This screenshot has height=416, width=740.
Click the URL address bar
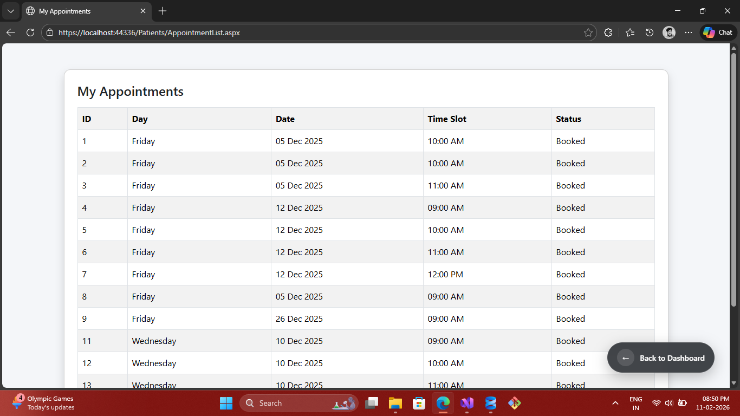[x=314, y=32]
